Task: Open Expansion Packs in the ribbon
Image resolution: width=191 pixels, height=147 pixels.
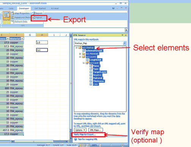Action: pyautogui.click(x=21, y=17)
